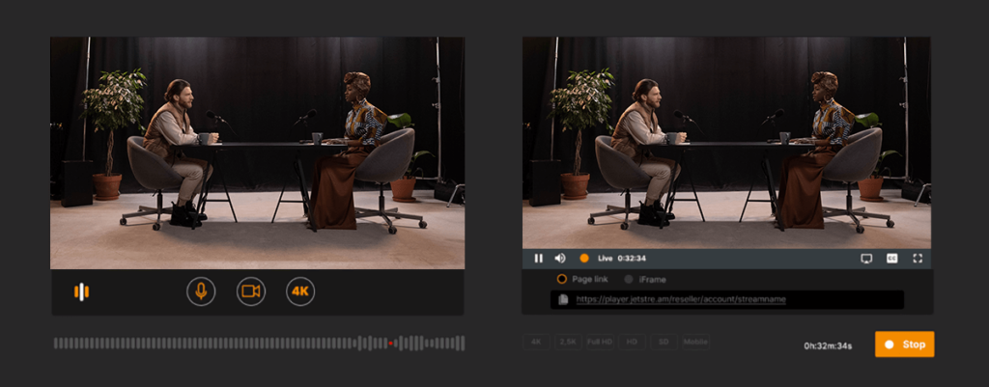Viewport: 989px width, 387px height.
Task: Pause the live stream player
Action: [539, 259]
